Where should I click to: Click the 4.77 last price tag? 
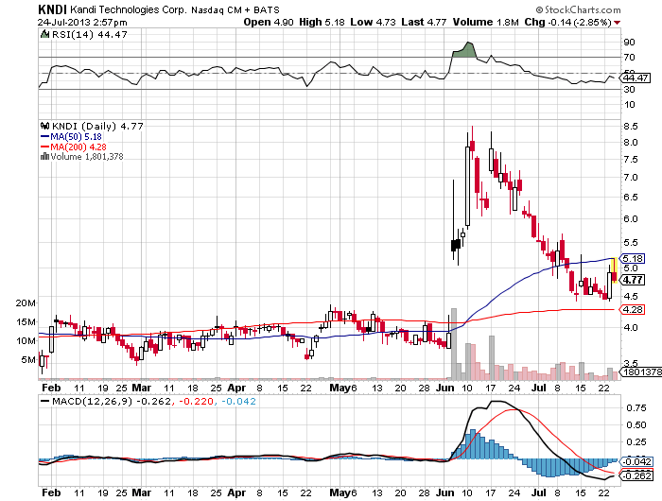pos(632,280)
